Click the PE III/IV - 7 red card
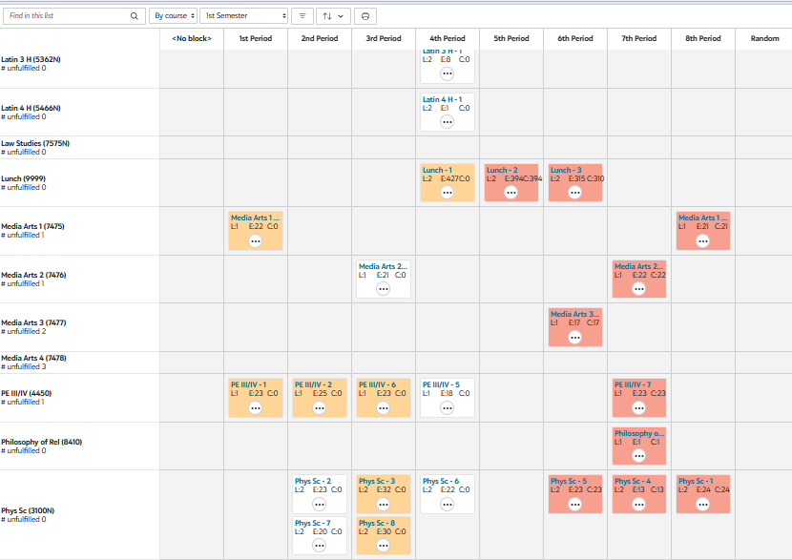Screen dimensions: 792x560 pyautogui.click(x=639, y=398)
